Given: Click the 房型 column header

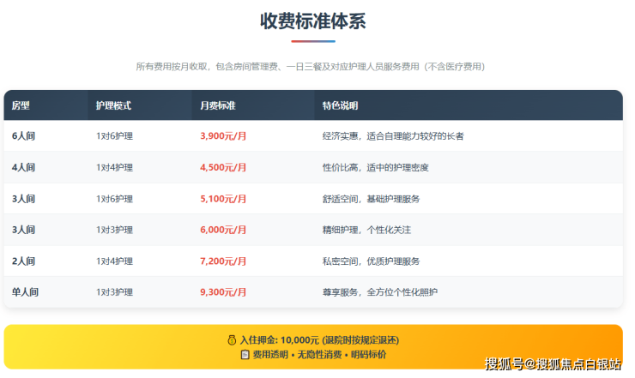Looking at the screenshot, I should pos(21,105).
